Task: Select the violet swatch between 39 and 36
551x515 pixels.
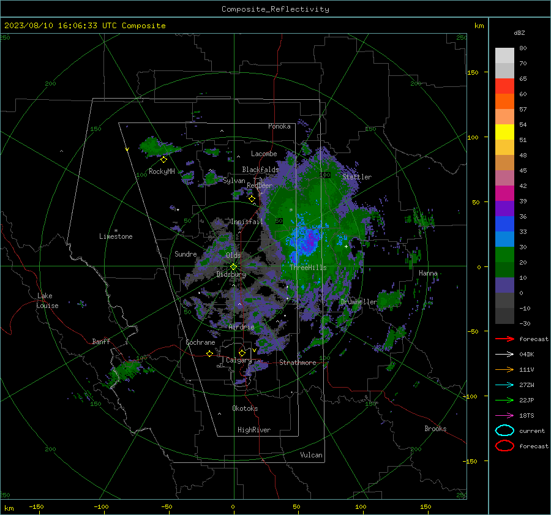Action: pyautogui.click(x=504, y=209)
